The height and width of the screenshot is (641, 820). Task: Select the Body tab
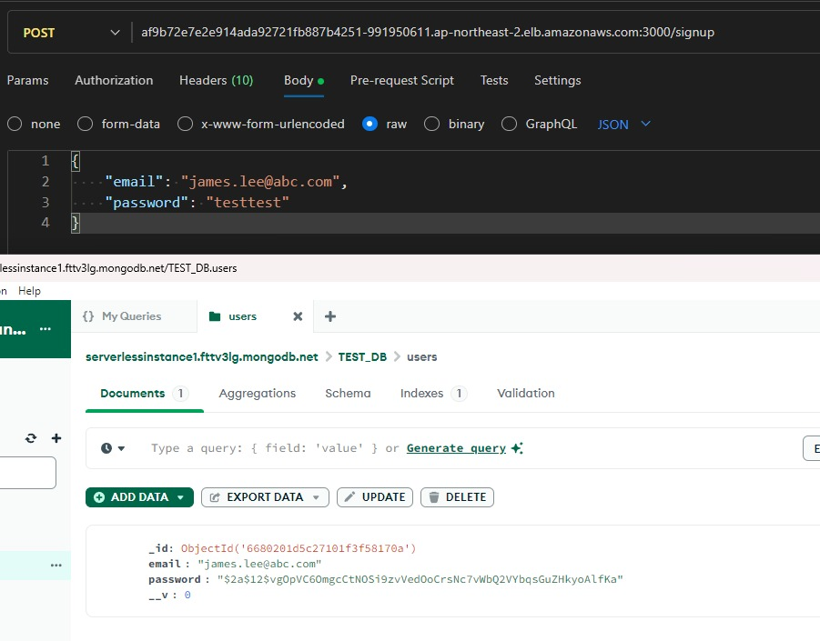(304, 80)
